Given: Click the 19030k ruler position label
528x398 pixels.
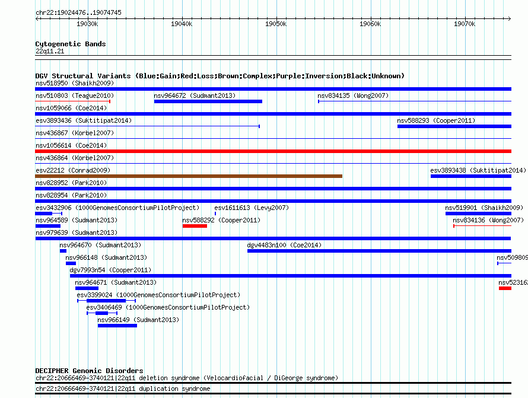Looking at the screenshot, I should pos(87,24).
